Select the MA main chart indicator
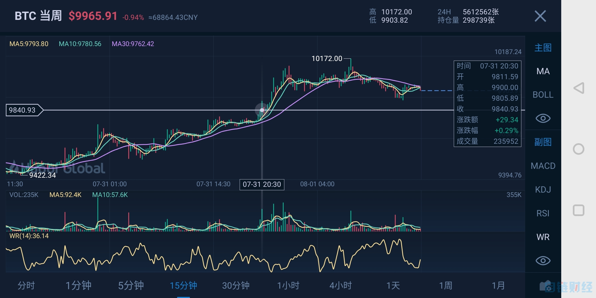Image resolution: width=596 pixels, height=298 pixels. [x=543, y=71]
